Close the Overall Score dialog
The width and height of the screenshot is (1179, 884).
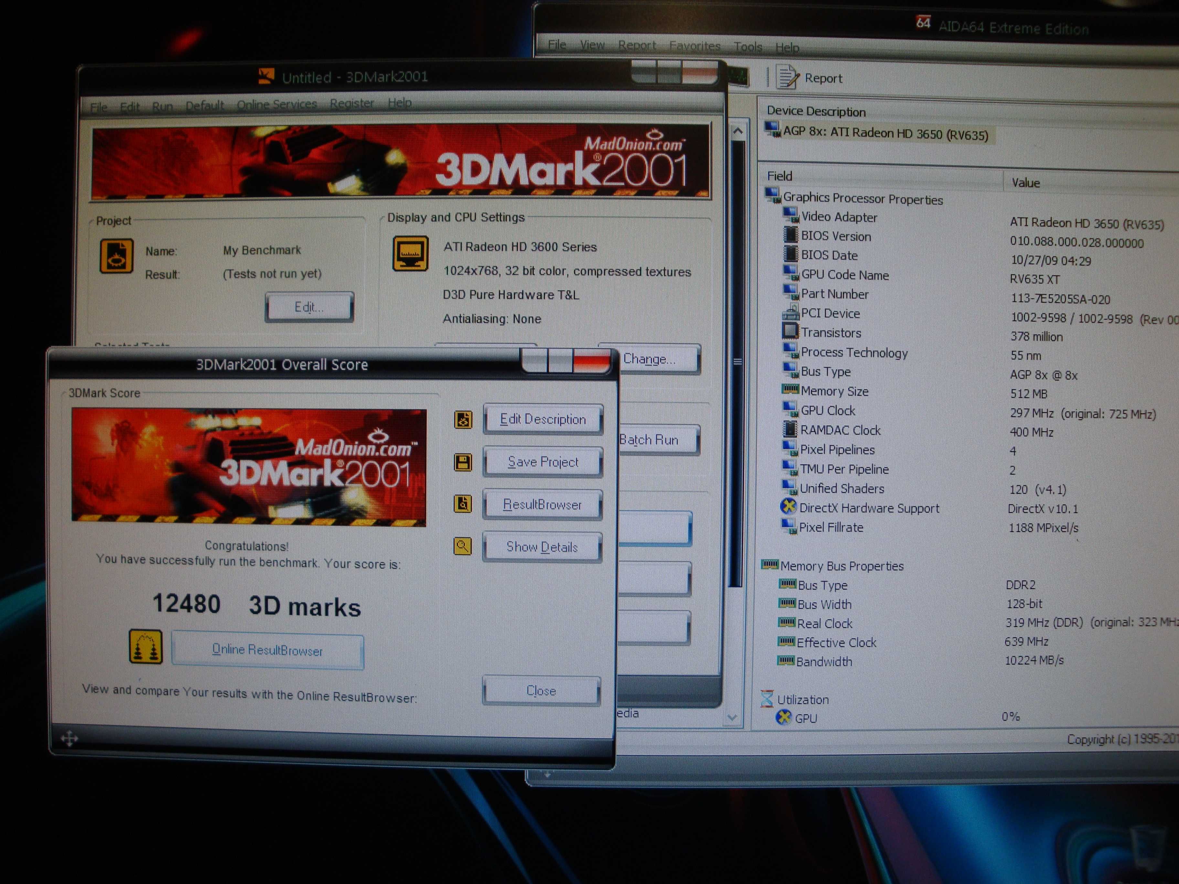point(541,690)
